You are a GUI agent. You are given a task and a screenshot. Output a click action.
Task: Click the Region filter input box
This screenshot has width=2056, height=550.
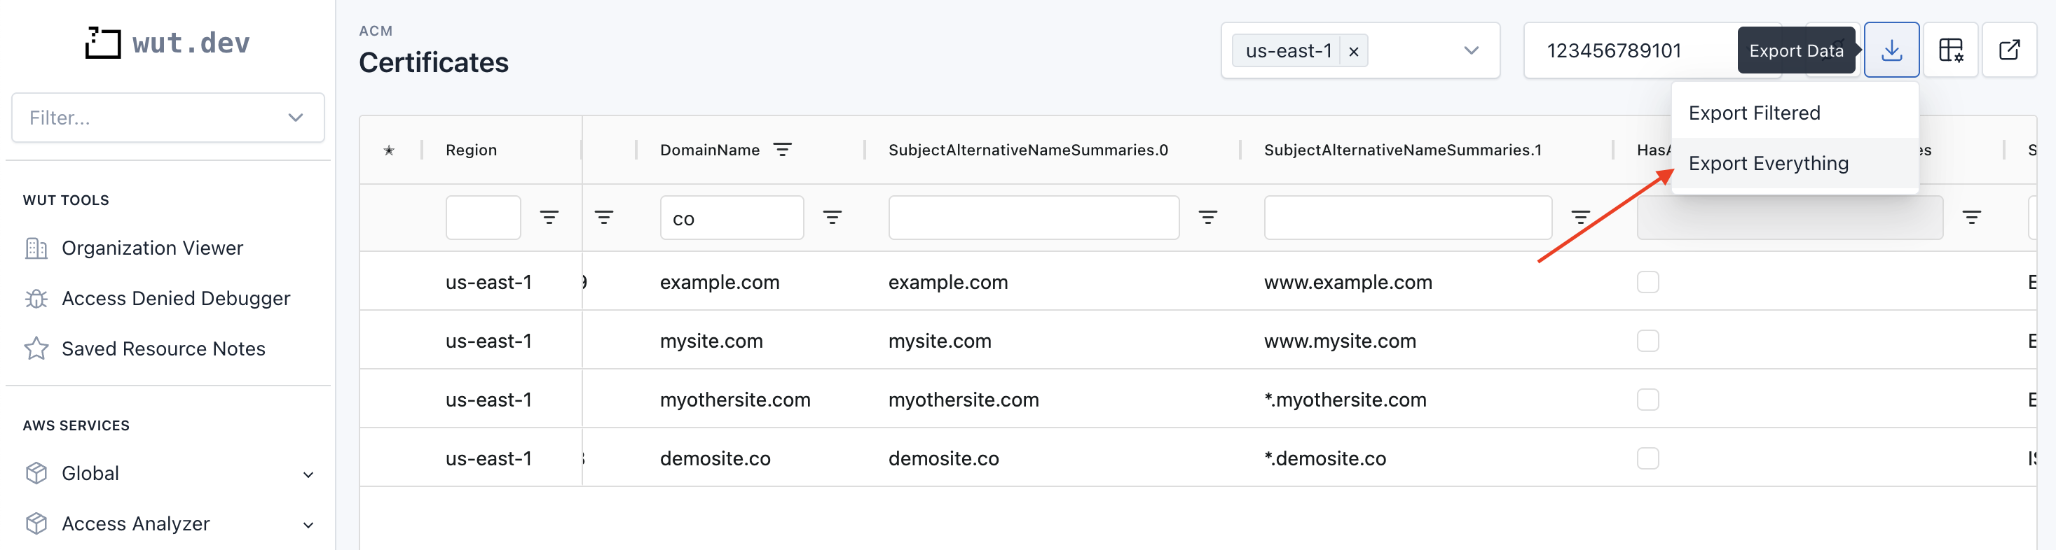tap(483, 218)
